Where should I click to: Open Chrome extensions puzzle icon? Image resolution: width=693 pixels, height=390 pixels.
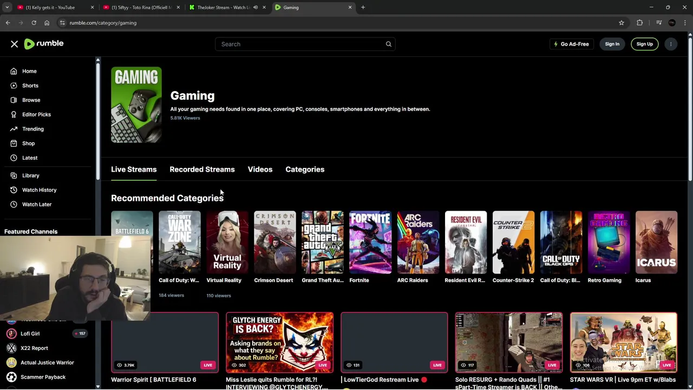coord(640,23)
